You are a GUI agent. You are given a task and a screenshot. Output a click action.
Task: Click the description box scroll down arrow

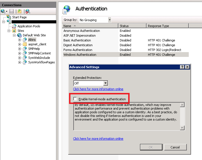(182, 128)
